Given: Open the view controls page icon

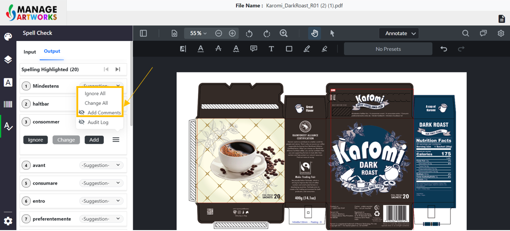Looking at the screenshot, I should tap(175, 33).
